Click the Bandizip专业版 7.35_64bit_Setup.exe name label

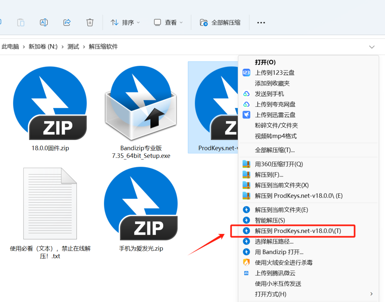tap(141, 152)
